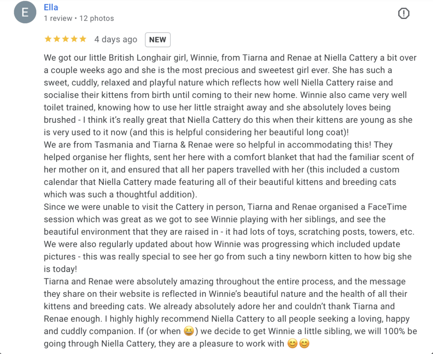433x354 pixels.
Task: Click the second yellow rating star
Action: 57,39
